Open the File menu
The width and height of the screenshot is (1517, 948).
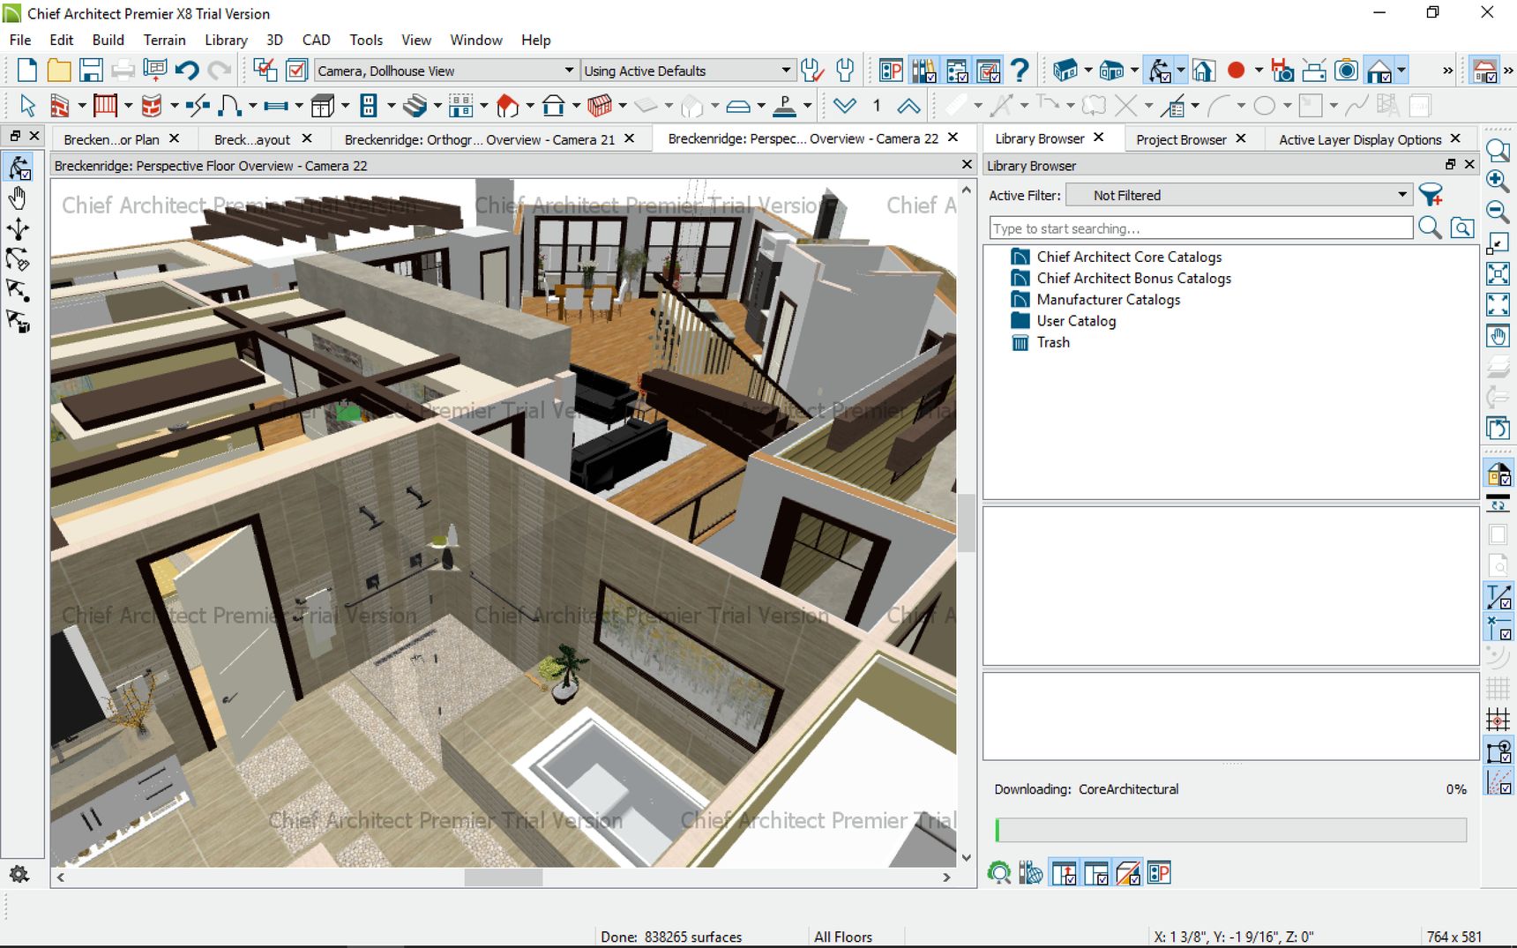pyautogui.click(x=20, y=40)
